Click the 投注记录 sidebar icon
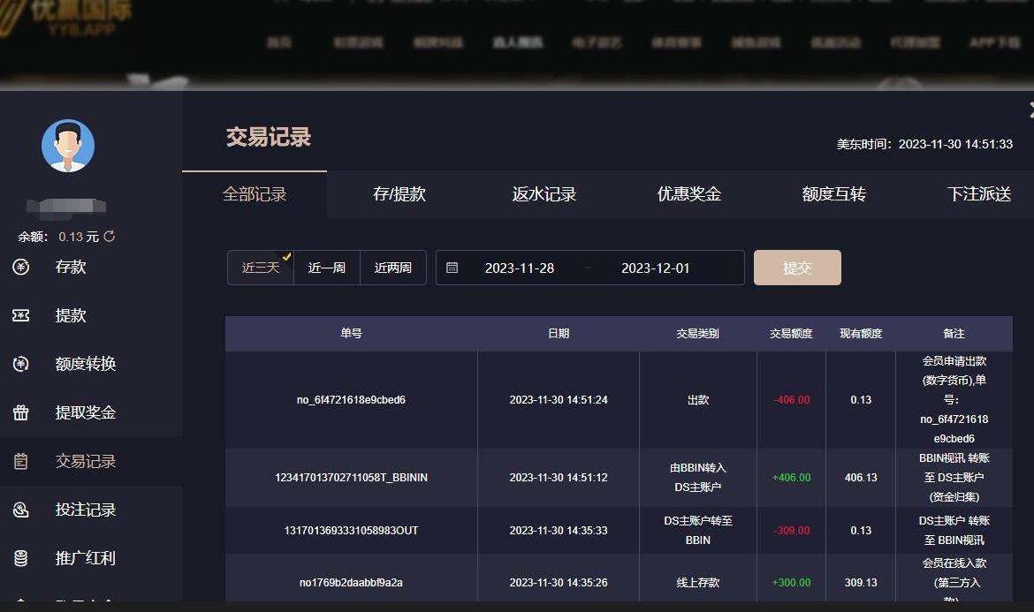1034x612 pixels. (21, 510)
